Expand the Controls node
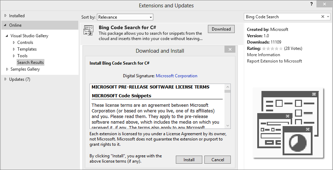Screen dimensions: 333x170 point(14,42)
